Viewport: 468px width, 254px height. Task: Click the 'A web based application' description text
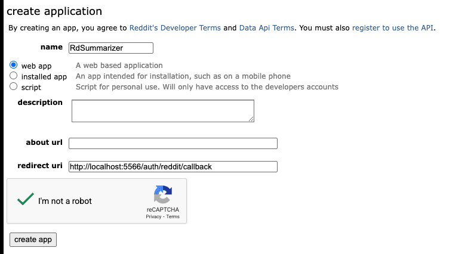click(x=119, y=66)
